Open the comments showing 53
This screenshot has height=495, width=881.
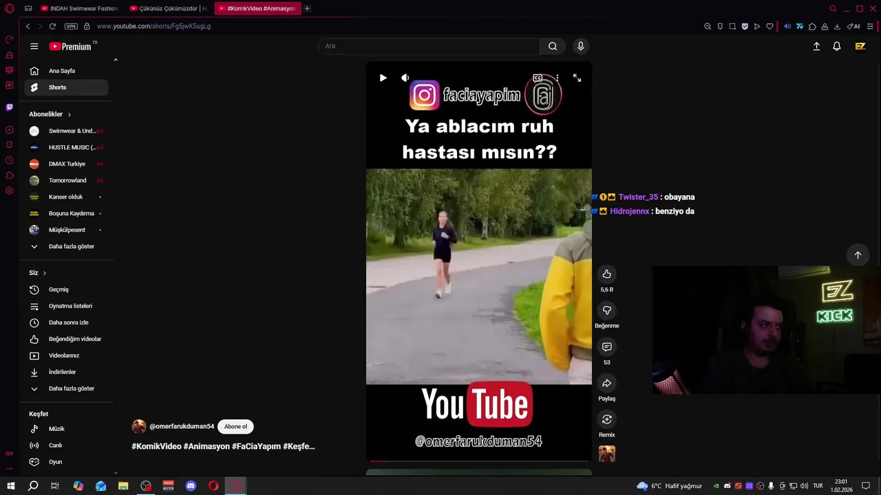(x=606, y=347)
